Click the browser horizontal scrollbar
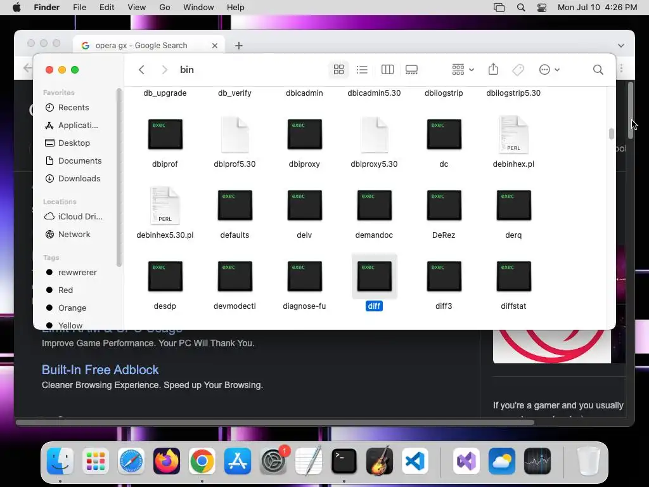649x487 pixels. point(275,422)
